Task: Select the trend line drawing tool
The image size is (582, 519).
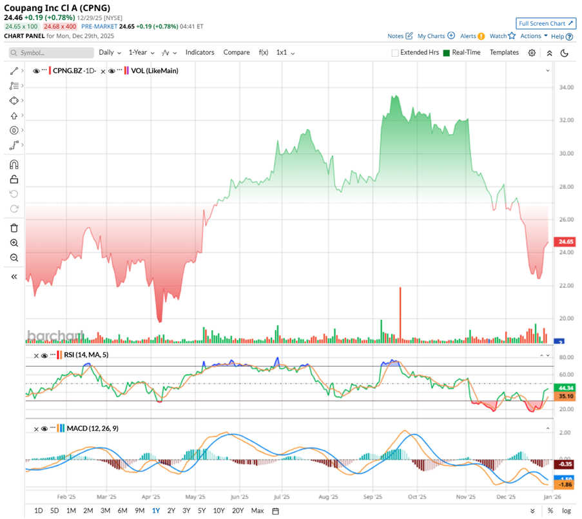Action: (x=14, y=71)
